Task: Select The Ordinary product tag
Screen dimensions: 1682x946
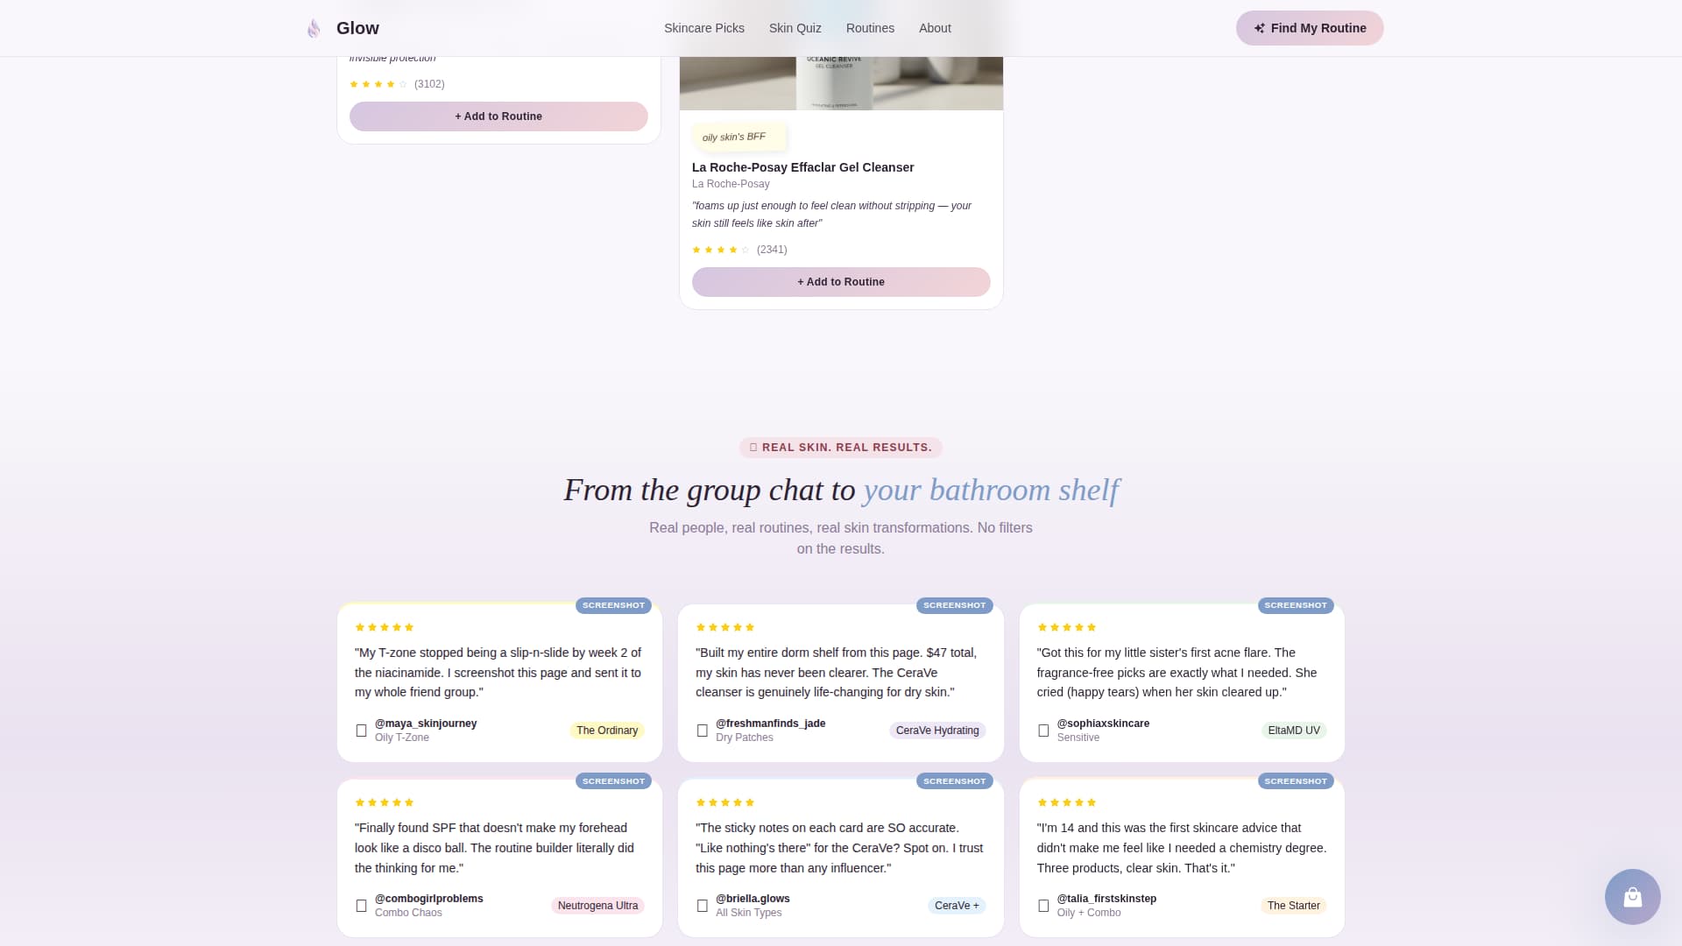Action: pyautogui.click(x=606, y=731)
